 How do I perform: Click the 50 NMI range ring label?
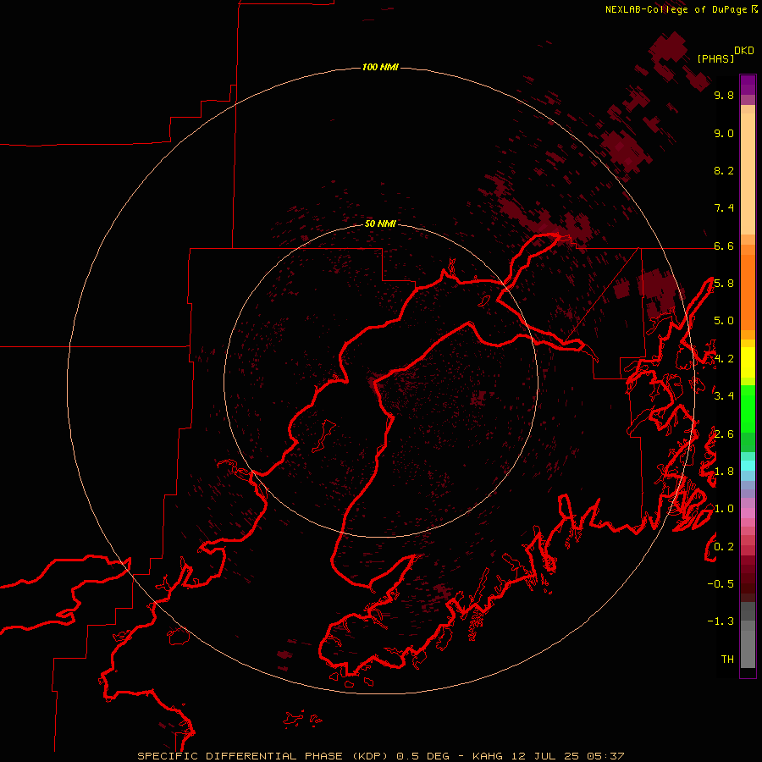[380, 224]
